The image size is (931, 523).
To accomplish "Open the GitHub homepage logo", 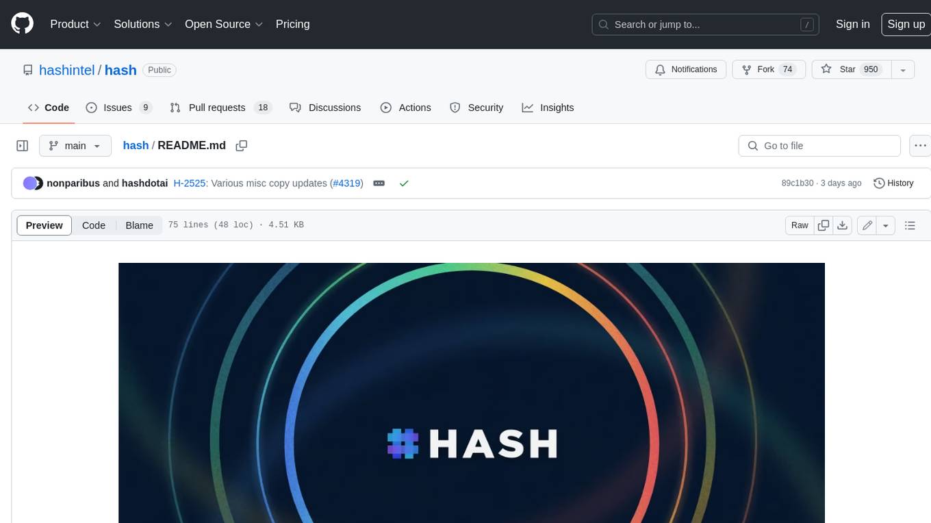I will [x=22, y=24].
